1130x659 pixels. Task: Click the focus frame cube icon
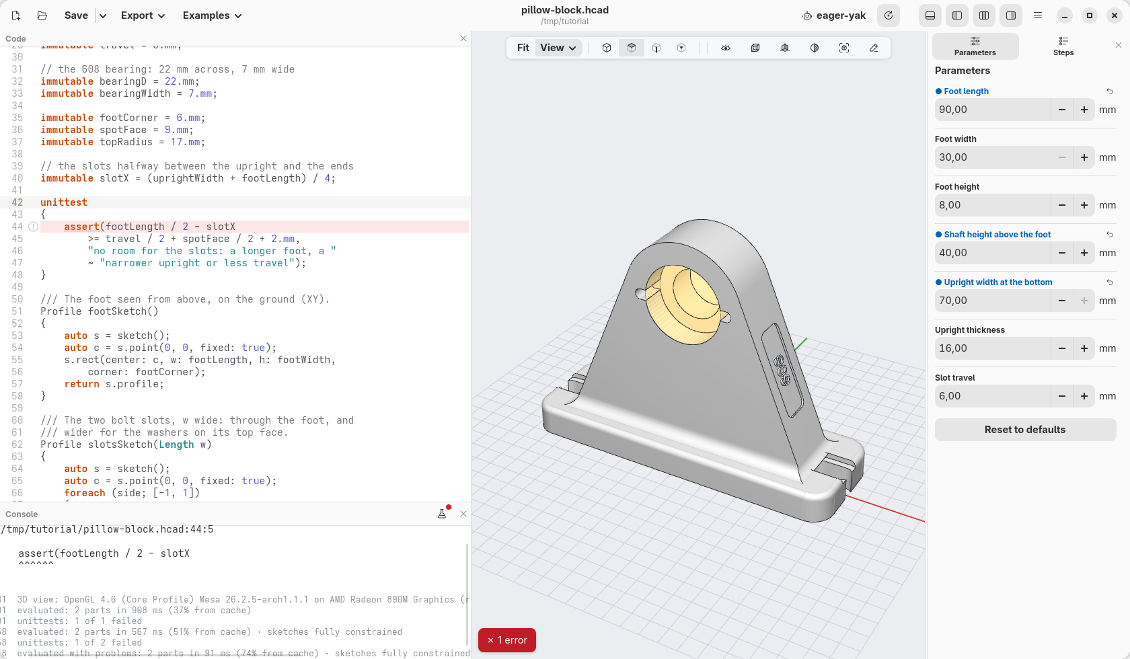tap(844, 48)
